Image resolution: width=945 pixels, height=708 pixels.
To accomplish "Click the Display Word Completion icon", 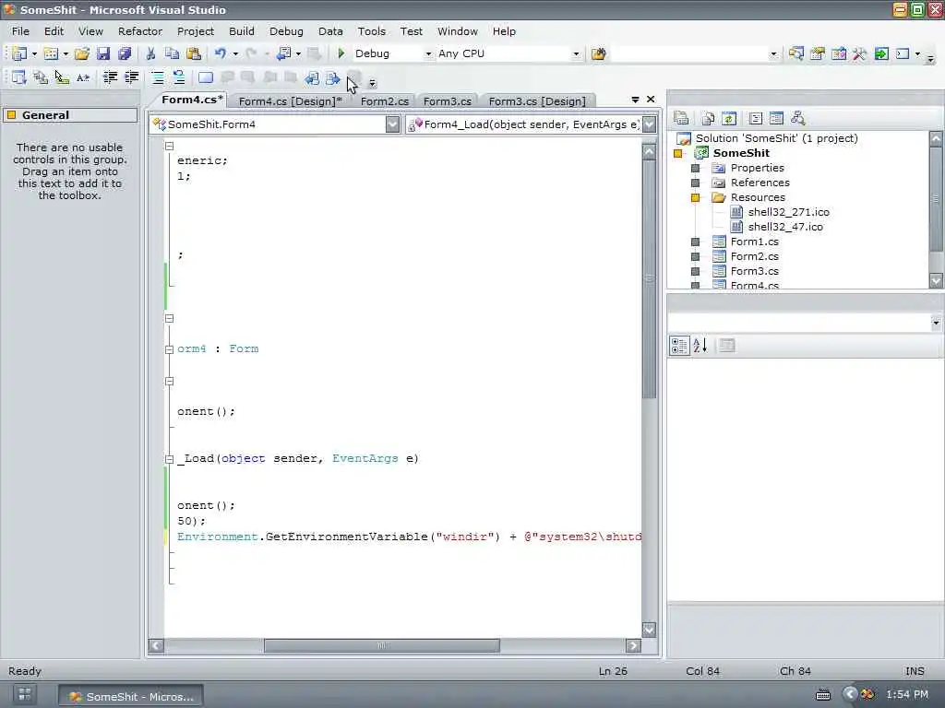I will click(x=83, y=77).
